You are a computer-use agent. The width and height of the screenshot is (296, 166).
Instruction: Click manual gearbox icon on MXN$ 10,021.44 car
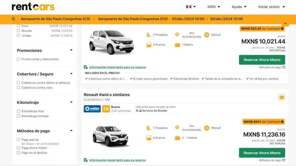[x=207, y=35]
